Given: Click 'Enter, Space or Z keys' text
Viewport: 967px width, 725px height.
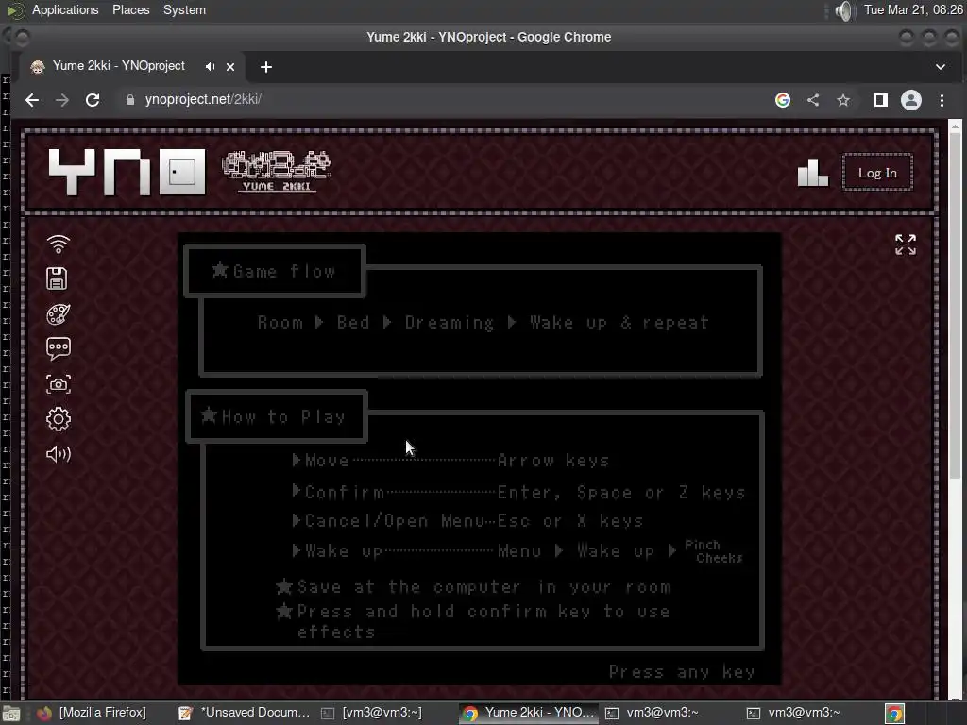Looking at the screenshot, I should (621, 493).
